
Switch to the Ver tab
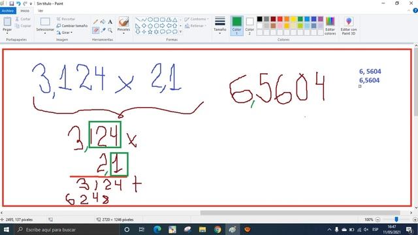coord(40,10)
